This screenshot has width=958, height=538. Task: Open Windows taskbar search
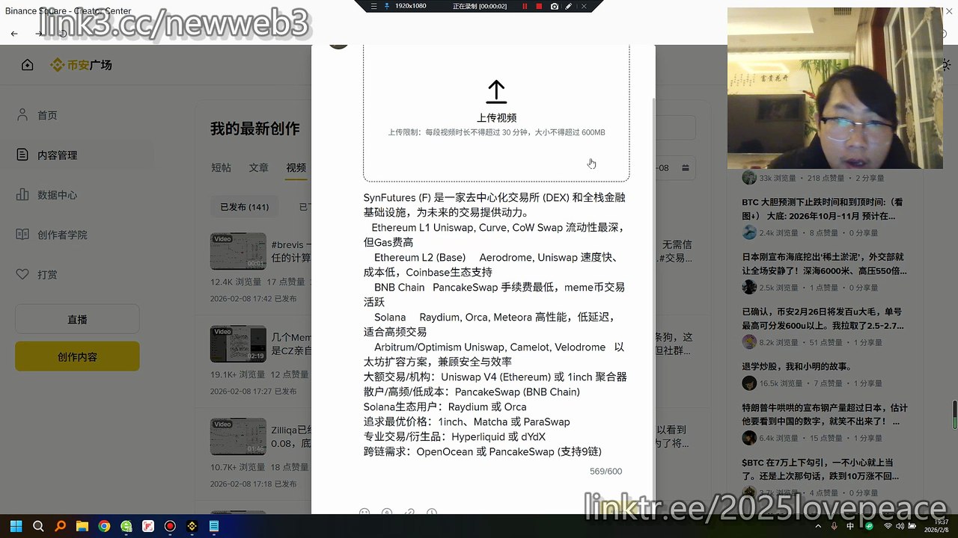(x=38, y=526)
